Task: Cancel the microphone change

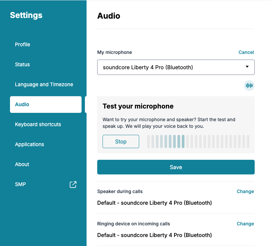Action: tap(246, 52)
